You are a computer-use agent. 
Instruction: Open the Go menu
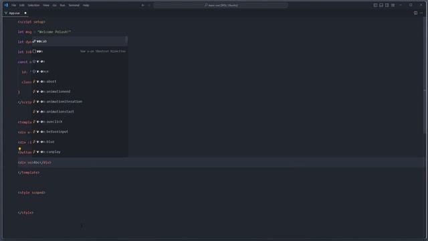55,5
